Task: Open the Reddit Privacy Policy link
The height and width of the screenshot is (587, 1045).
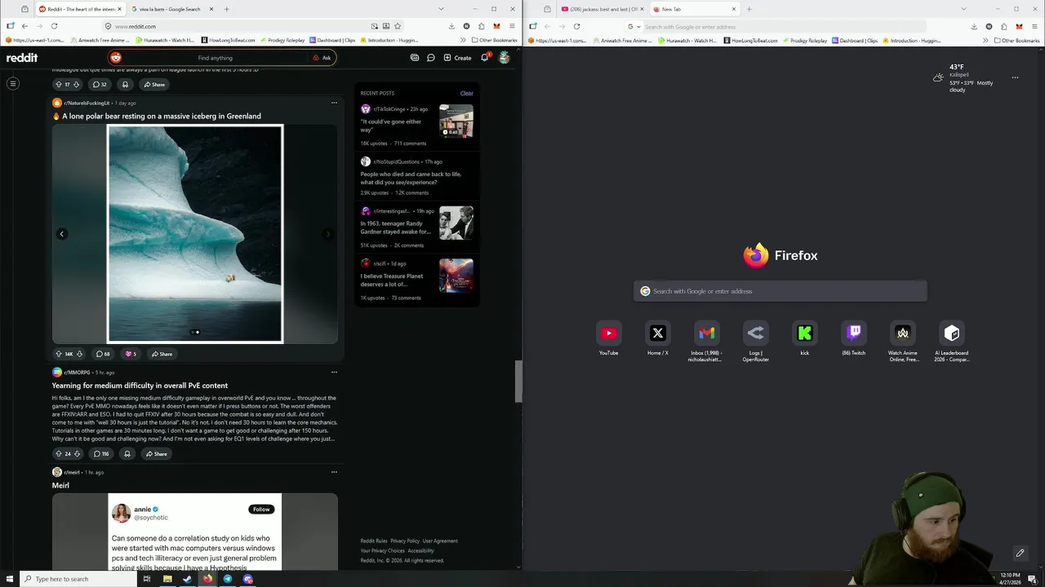Action: 405,541
